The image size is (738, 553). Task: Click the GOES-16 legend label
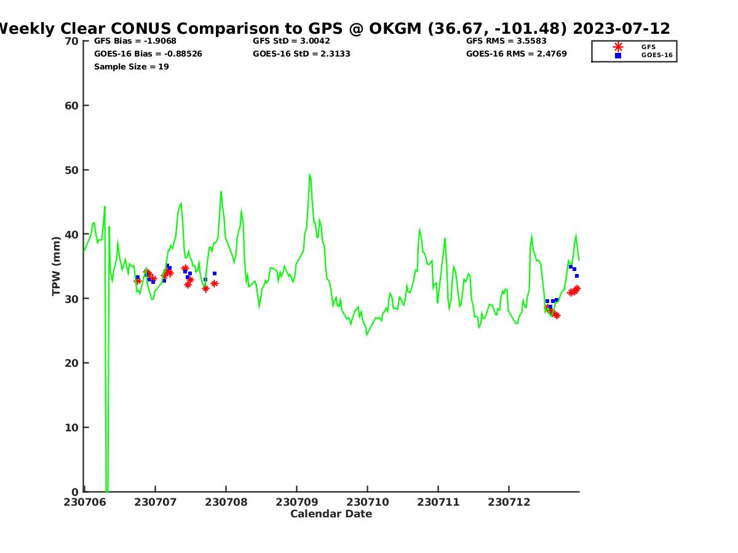coord(657,55)
